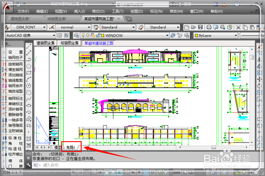
Task: Select the Spline draw tool
Action: (x=29, y=99)
